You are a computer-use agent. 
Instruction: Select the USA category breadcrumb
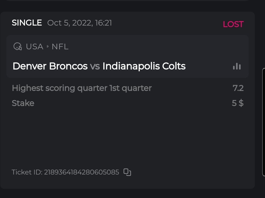[x=34, y=47]
